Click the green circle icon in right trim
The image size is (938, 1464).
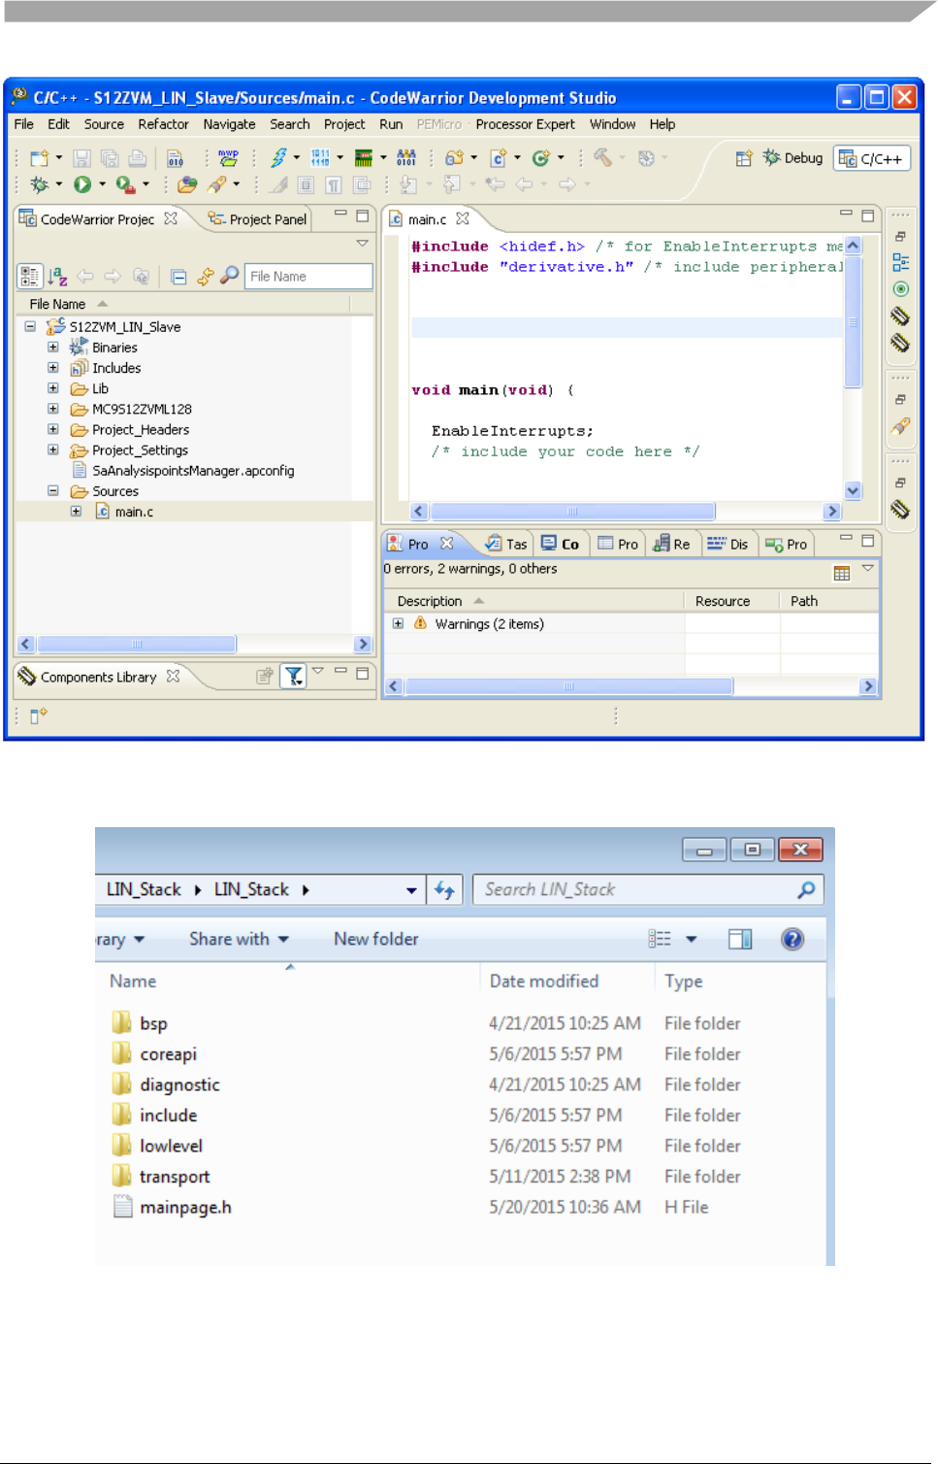(x=900, y=289)
